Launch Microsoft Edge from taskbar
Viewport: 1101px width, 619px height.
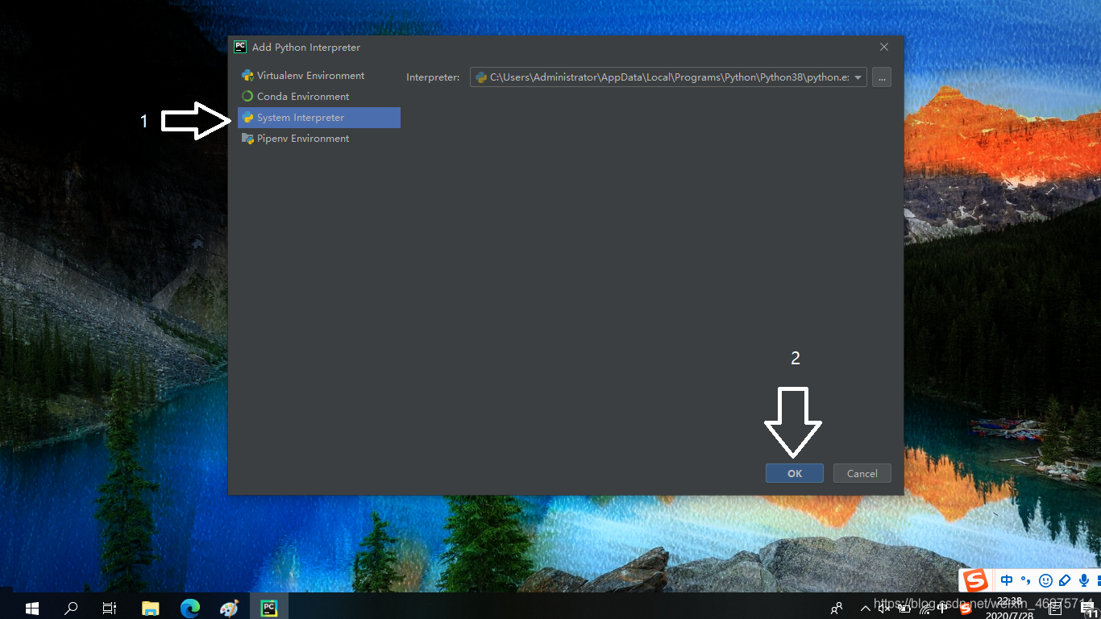coord(190,607)
